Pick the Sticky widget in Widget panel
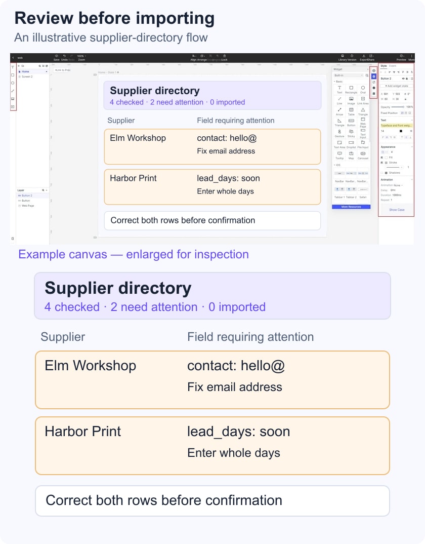 tap(351, 134)
